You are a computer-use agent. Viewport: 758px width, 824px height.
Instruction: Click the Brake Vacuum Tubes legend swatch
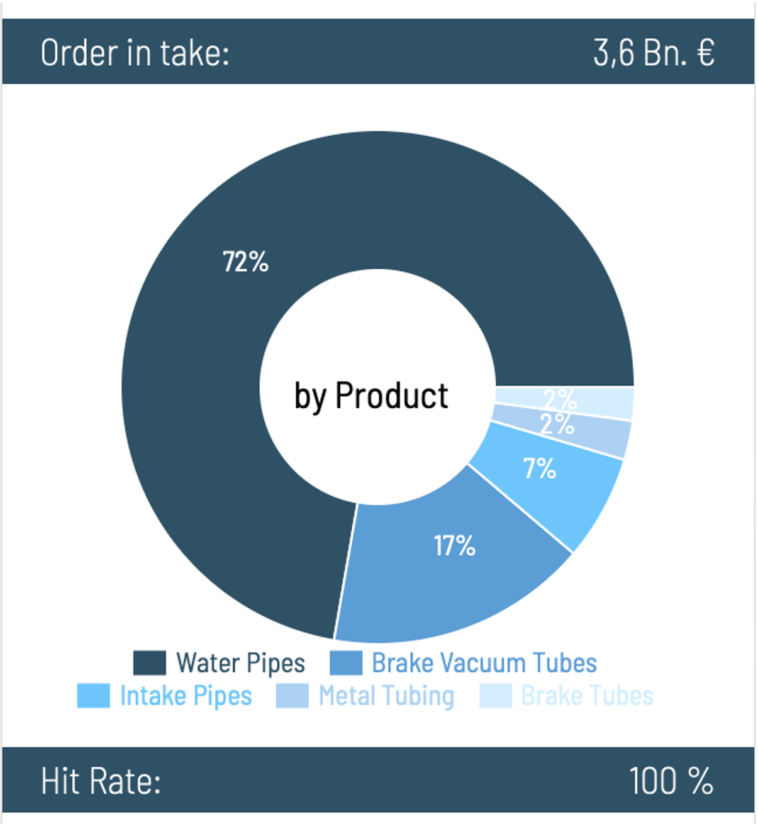pyautogui.click(x=346, y=663)
